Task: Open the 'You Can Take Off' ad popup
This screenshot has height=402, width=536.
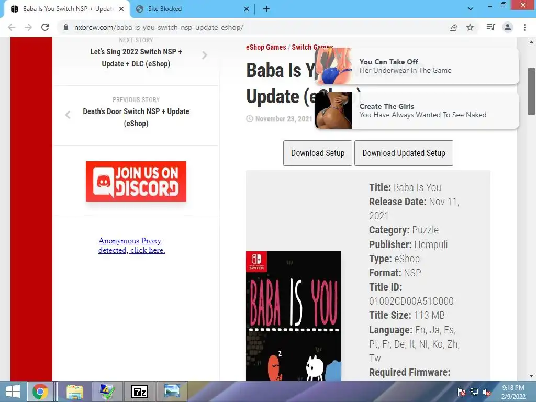Action: (x=417, y=66)
